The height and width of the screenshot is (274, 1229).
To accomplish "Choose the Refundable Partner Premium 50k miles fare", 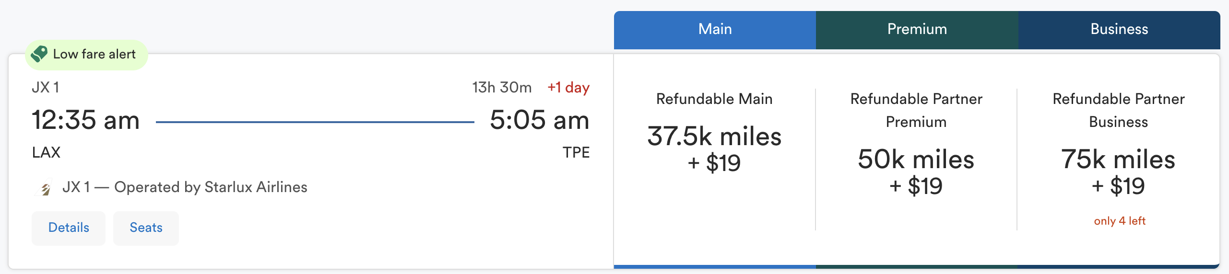I will pos(916,171).
